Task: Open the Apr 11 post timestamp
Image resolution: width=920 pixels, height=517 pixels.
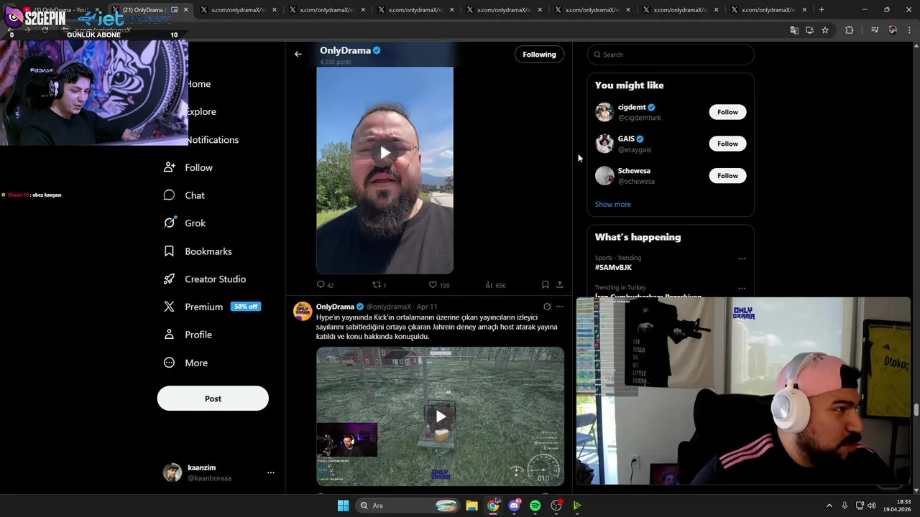Action: click(x=427, y=307)
